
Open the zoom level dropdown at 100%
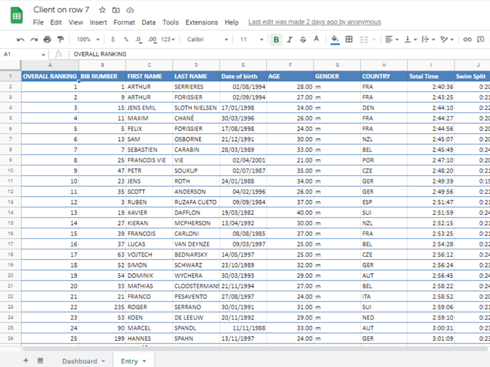coord(88,39)
